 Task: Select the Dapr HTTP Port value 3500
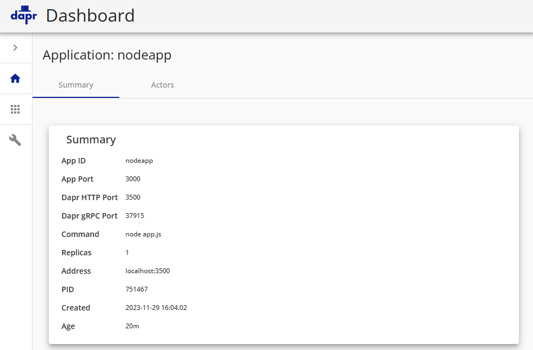133,197
